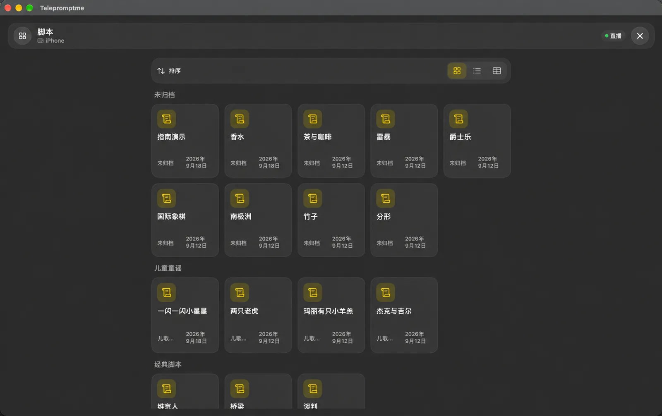Switch to grid view layout
Viewport: 662px width, 416px height.
pyautogui.click(x=457, y=71)
